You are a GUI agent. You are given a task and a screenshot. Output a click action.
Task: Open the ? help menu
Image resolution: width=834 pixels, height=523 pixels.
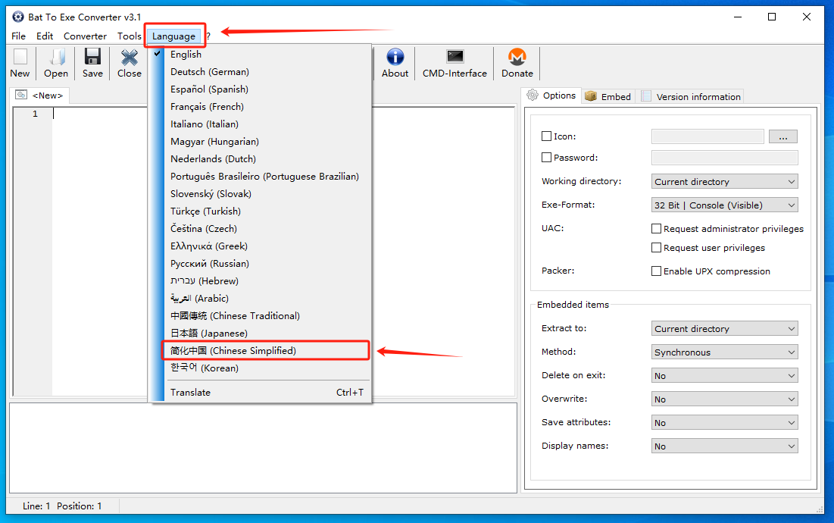pyautogui.click(x=208, y=36)
